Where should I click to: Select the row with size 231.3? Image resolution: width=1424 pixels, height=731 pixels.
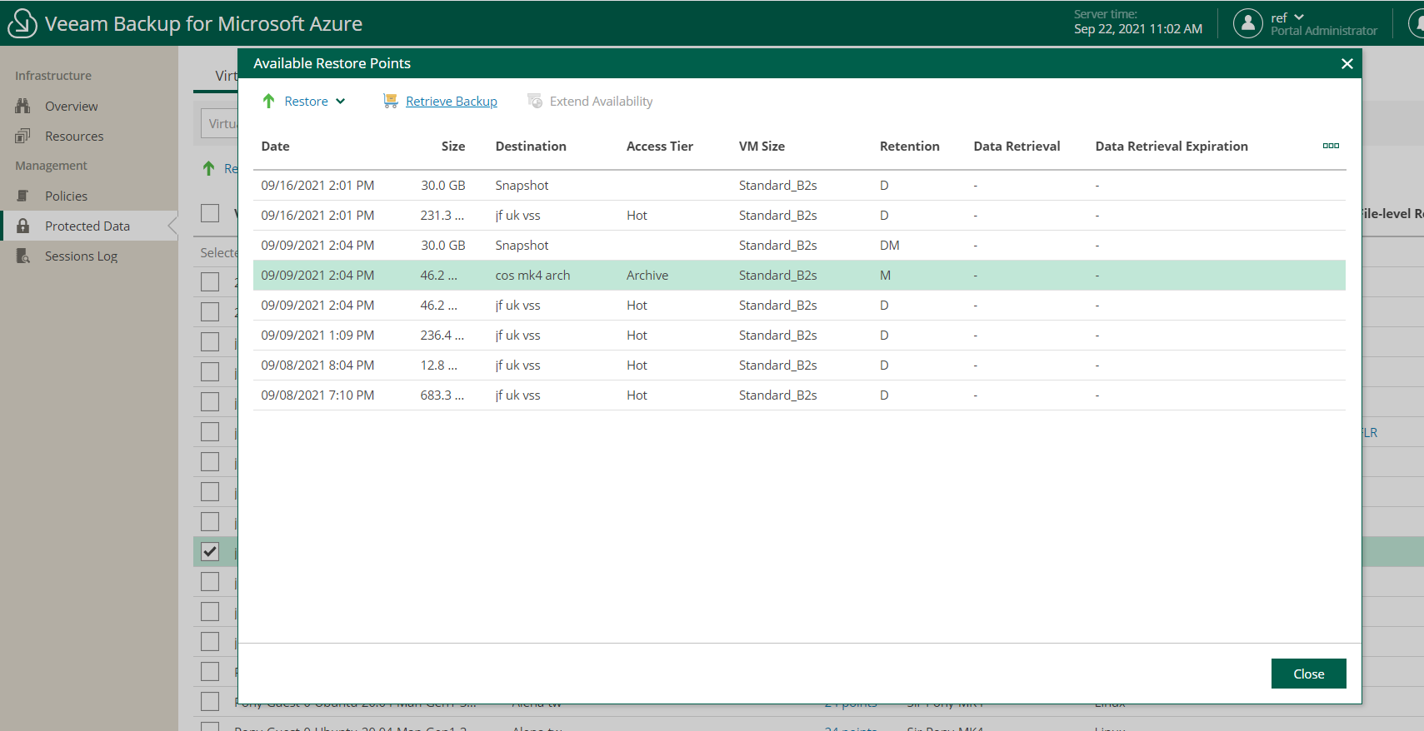point(799,215)
